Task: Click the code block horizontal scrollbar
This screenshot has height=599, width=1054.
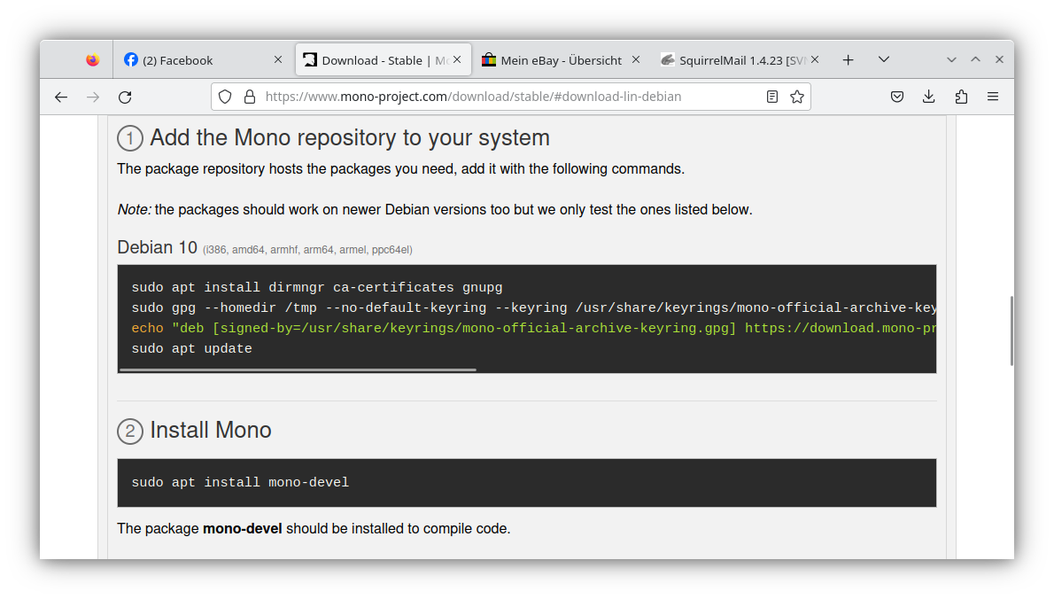Action: click(298, 370)
